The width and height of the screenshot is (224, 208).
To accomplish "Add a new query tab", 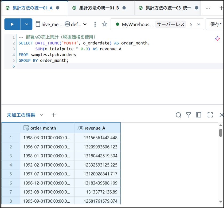I will pyautogui.click(x=221, y=8).
